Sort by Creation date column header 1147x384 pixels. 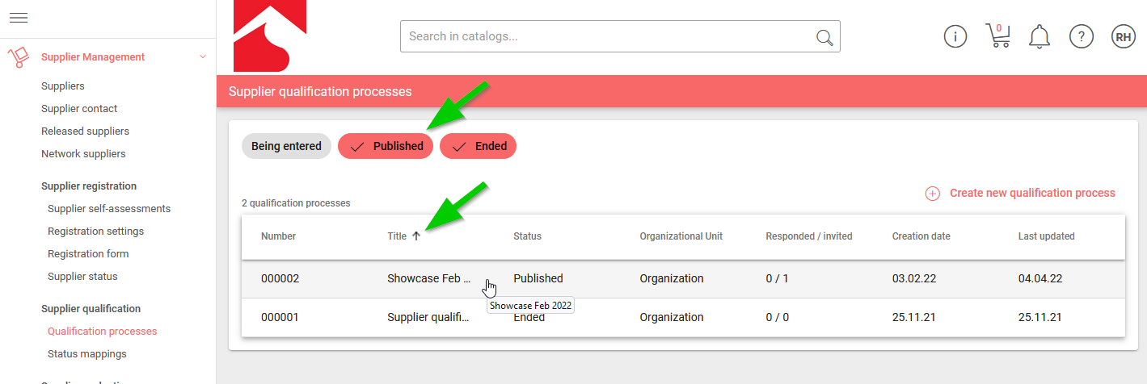pyautogui.click(x=921, y=236)
